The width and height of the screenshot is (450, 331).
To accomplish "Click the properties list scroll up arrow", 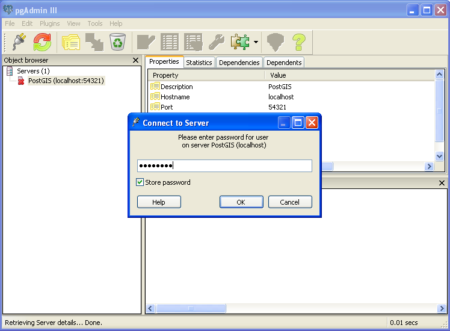I will (439, 75).
